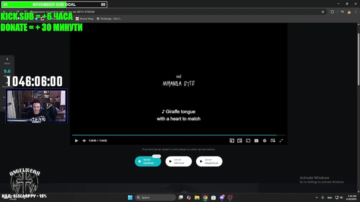Open network and volume quick settings
The width and height of the screenshot is (360, 202).
pyautogui.click(x=339, y=198)
